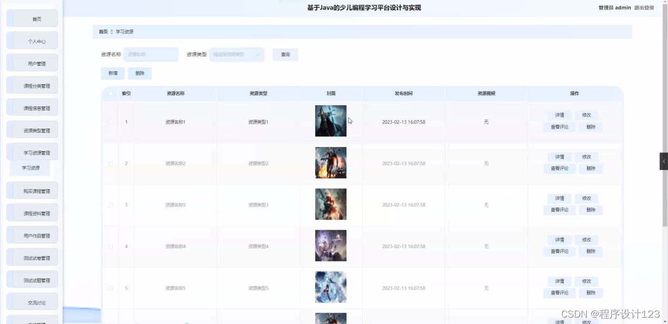Click 详情 for 资源名称1
This screenshot has width=668, height=324.
560,115
